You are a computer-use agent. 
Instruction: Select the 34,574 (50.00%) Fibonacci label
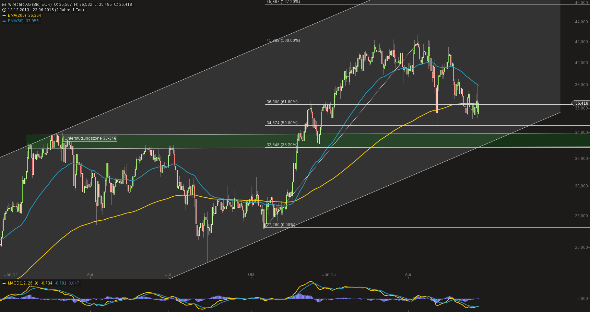point(282,123)
